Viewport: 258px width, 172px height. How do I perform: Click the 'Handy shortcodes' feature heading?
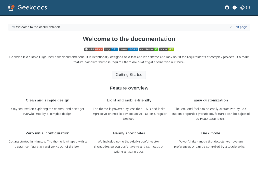[x=129, y=133]
